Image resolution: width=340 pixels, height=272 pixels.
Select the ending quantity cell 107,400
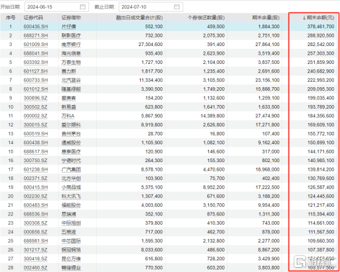point(271,134)
